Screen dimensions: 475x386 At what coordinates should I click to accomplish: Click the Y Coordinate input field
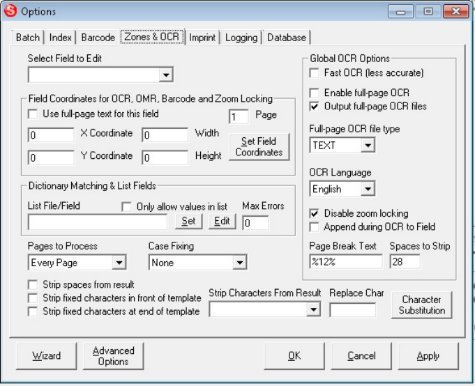pyautogui.click(x=51, y=157)
